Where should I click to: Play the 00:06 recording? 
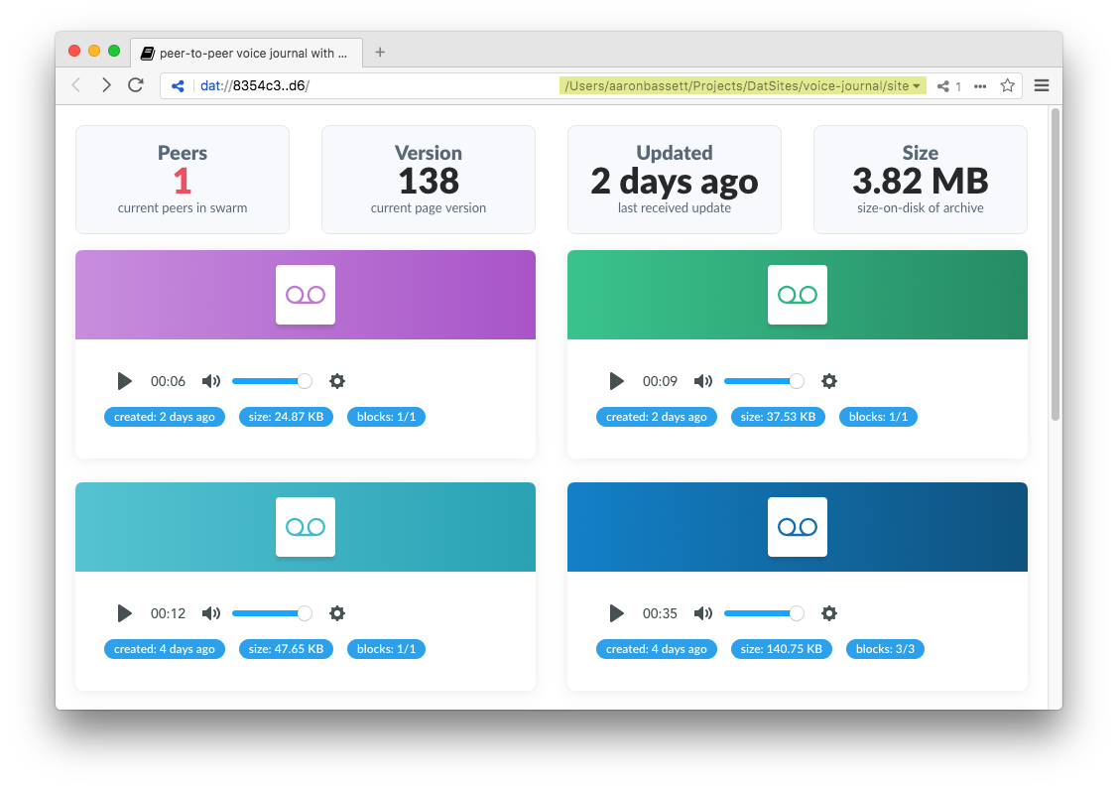point(125,381)
